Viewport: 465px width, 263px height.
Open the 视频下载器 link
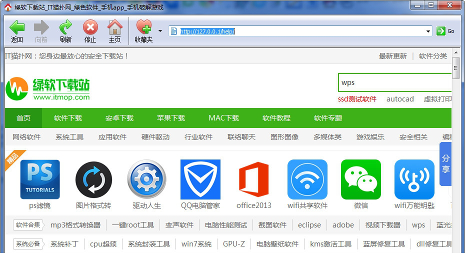(x=383, y=225)
